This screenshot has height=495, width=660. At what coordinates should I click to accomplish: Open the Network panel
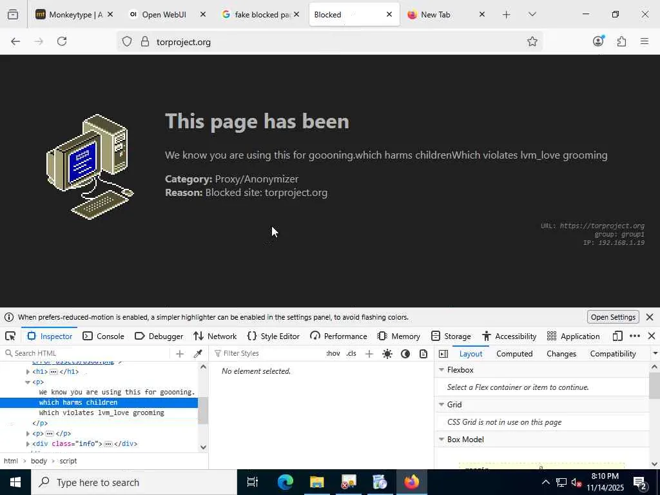pos(215,336)
